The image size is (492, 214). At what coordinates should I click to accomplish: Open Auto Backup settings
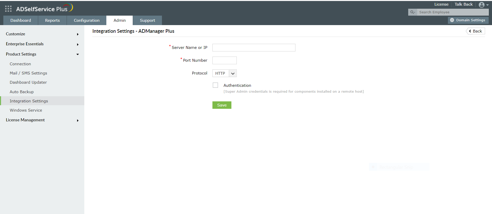point(22,92)
